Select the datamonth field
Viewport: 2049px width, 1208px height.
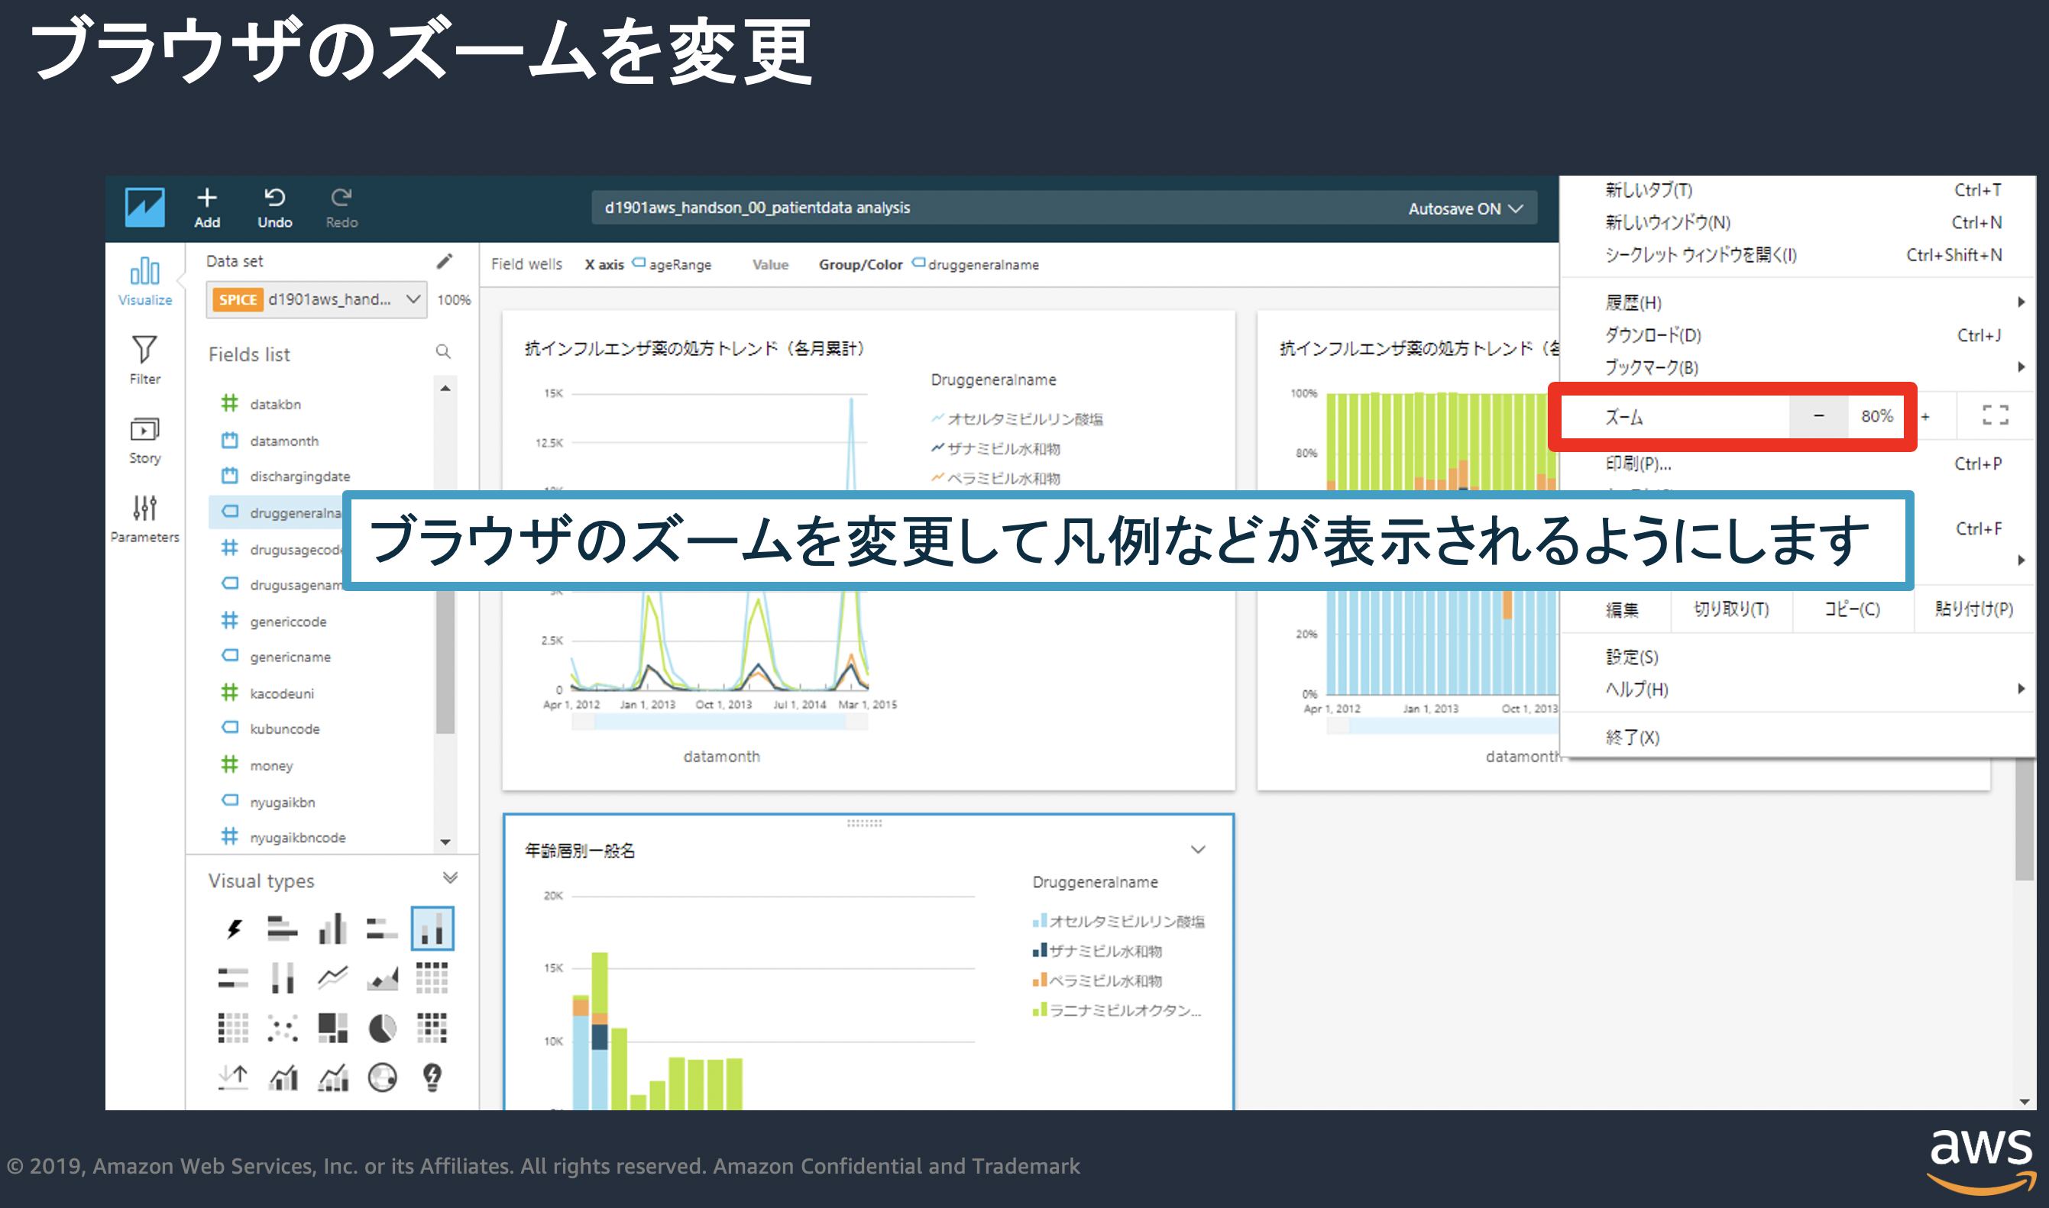pyautogui.click(x=283, y=441)
